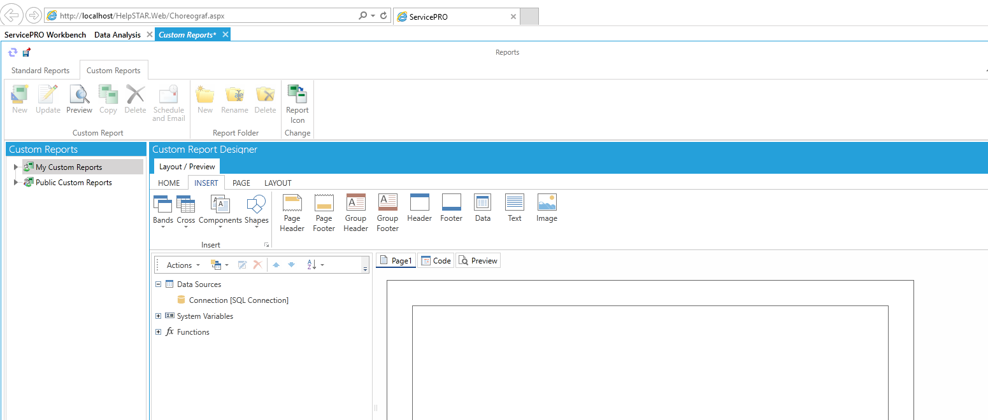The image size is (988, 420).
Task: Expand the System Variables node
Action: (159, 316)
